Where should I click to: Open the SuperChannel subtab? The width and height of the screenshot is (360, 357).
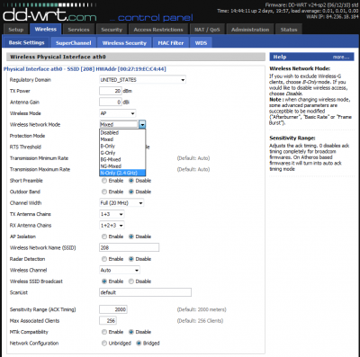coord(73,43)
